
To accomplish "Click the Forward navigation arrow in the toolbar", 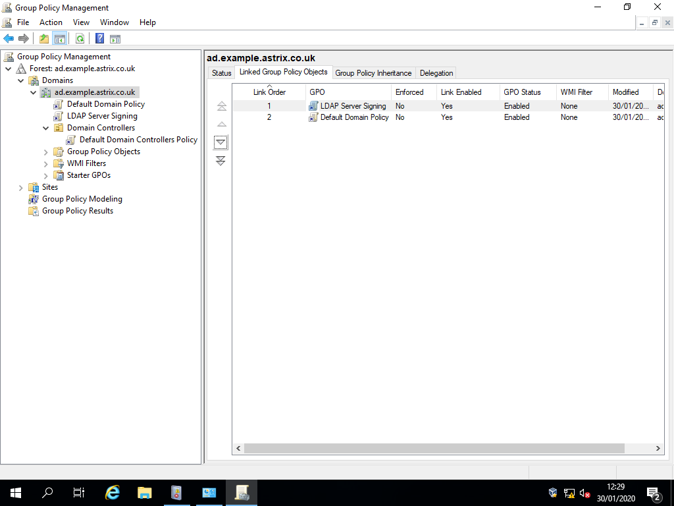I will point(24,38).
